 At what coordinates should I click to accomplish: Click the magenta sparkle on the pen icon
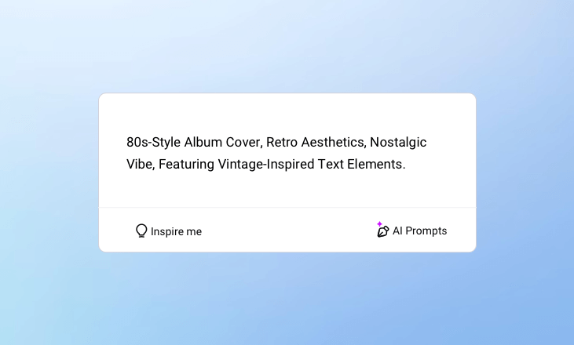point(379,224)
